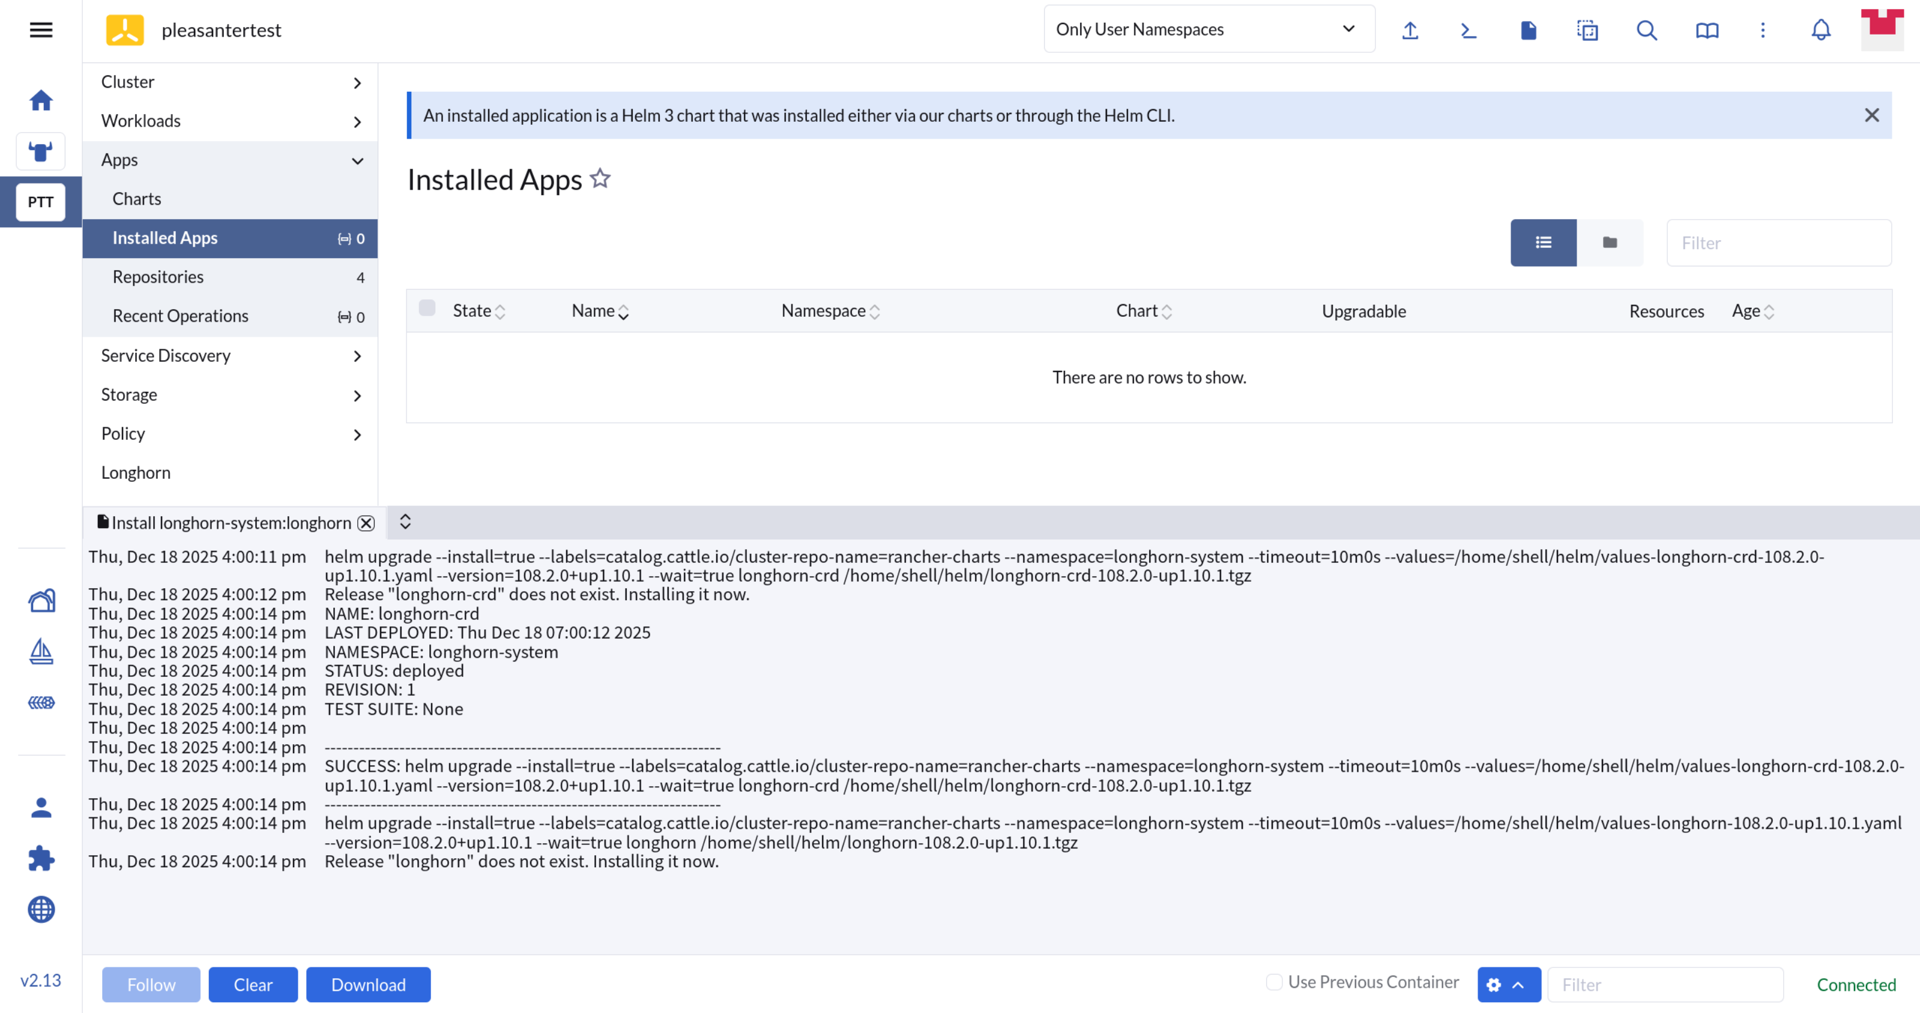Click the Import YAML upload icon
This screenshot has width=1920, height=1013.
(1410, 30)
